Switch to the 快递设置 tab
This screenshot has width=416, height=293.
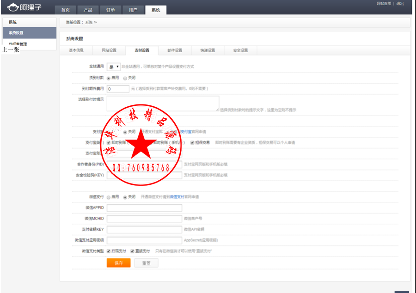[x=206, y=50]
